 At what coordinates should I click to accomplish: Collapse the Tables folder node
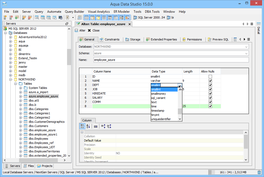pos(15,84)
